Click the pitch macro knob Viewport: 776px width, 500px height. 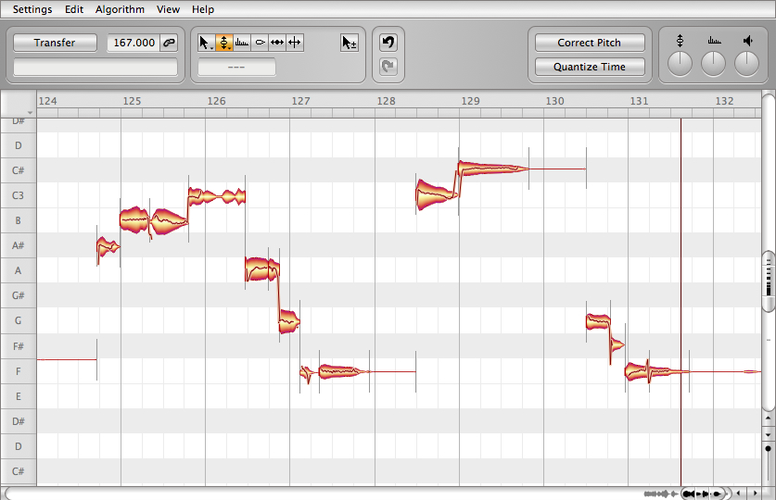[x=680, y=64]
